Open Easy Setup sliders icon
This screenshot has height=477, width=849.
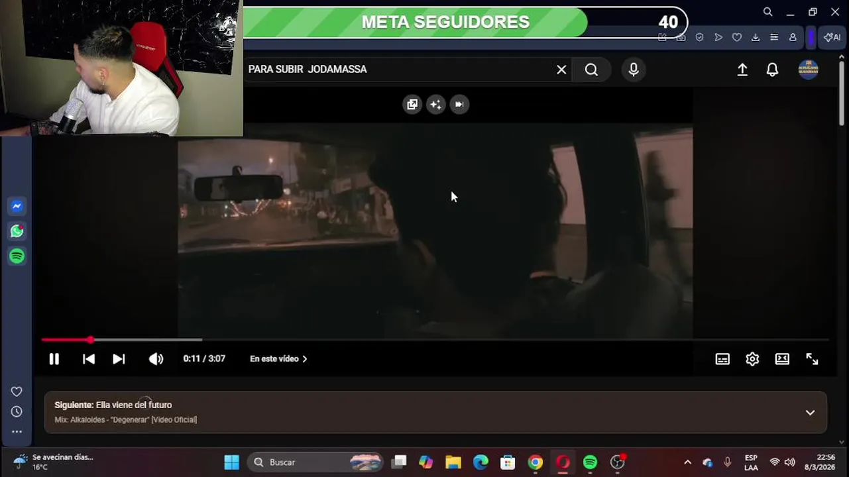(773, 38)
